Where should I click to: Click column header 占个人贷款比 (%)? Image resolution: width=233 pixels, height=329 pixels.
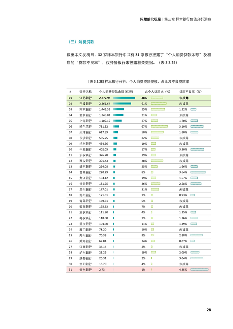click(157, 92)
